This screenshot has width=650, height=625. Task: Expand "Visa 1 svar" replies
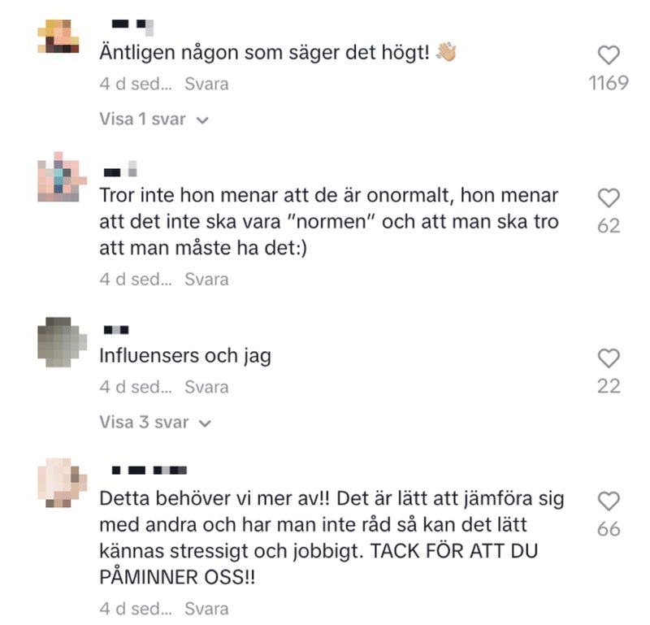pyautogui.click(x=154, y=119)
